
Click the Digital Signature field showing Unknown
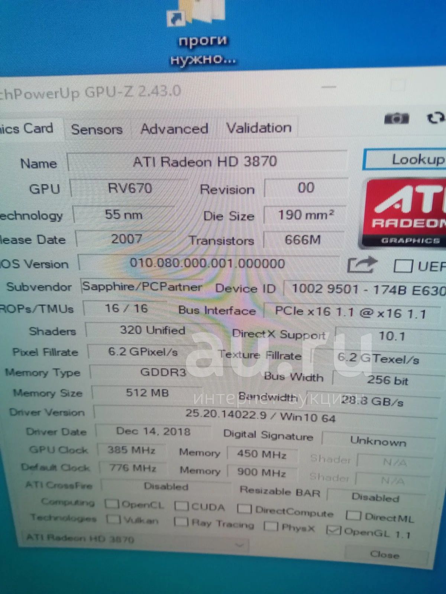click(378, 441)
